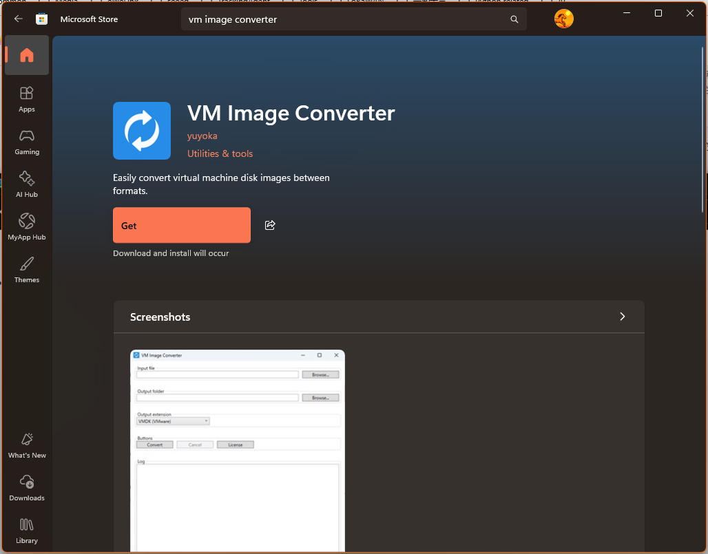Open the user profile avatar
The image size is (708, 554).
click(563, 19)
